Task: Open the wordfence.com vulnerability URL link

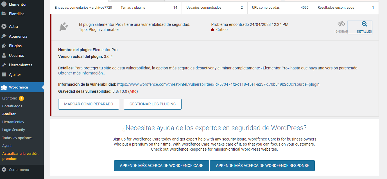Action: click(x=218, y=84)
